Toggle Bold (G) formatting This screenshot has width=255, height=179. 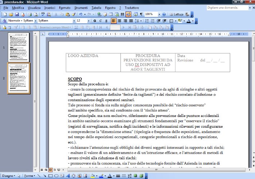coord(95,21)
